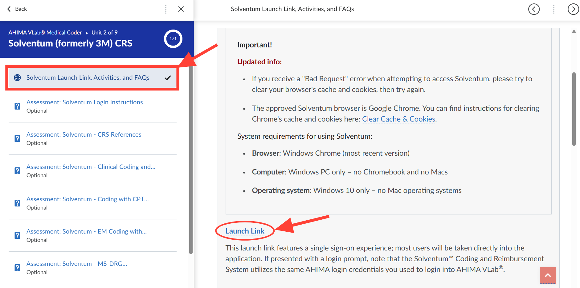Click globe icon beside Solventum Launch Link
The width and height of the screenshot is (580, 288).
pos(18,78)
